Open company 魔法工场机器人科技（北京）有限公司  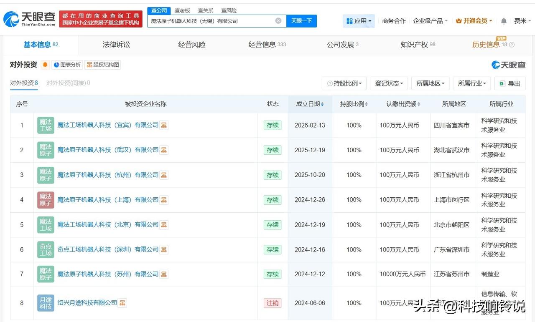108,224
